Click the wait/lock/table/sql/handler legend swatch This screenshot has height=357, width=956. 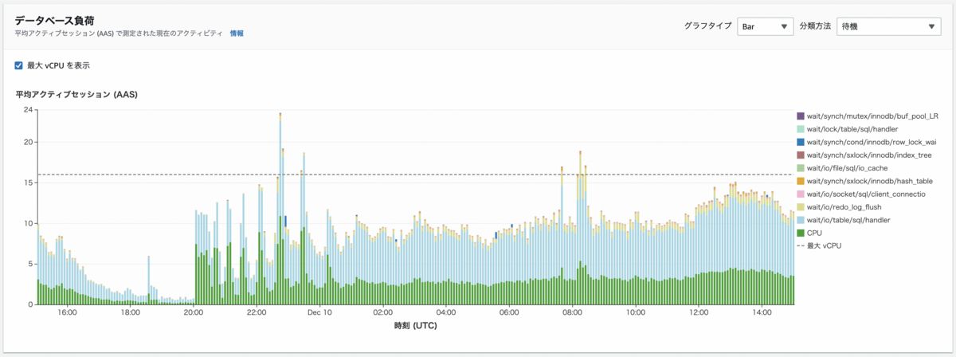(801, 129)
